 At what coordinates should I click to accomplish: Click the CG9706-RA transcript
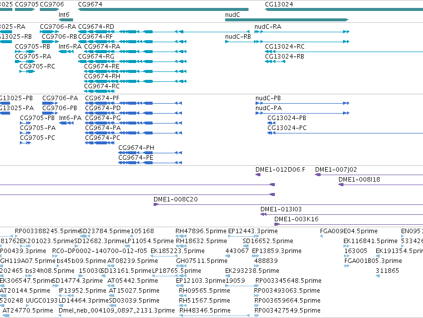58,27
